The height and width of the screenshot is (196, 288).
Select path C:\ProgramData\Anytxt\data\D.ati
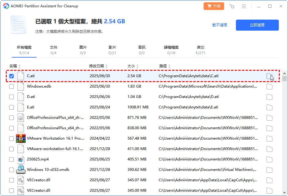(x=189, y=97)
